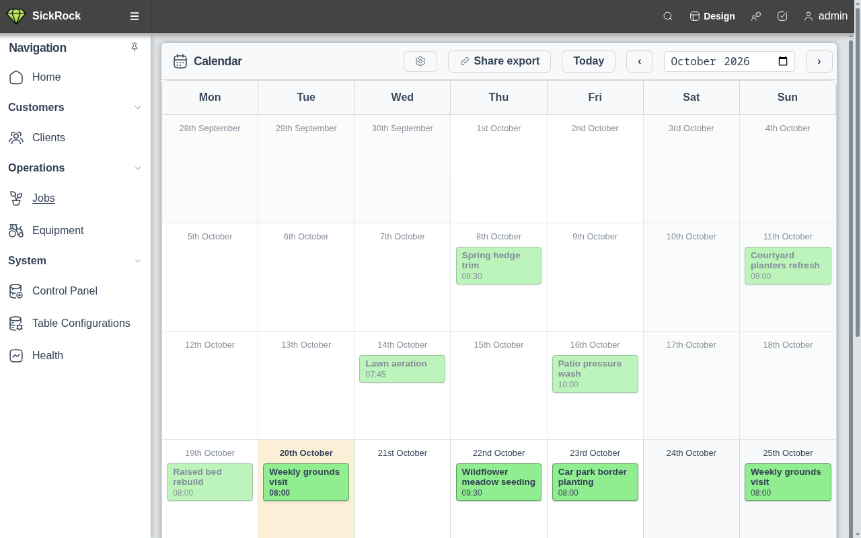Click the Health chart icon
The image size is (861, 538).
click(x=16, y=356)
